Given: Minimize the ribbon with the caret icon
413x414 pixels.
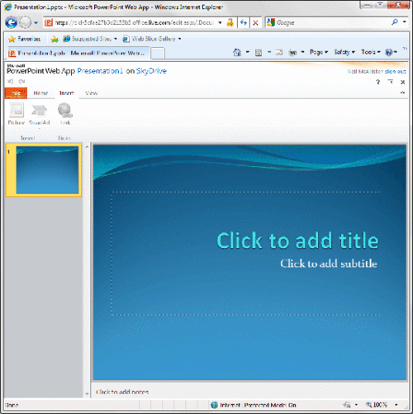Looking at the screenshot, I should tap(402, 93).
